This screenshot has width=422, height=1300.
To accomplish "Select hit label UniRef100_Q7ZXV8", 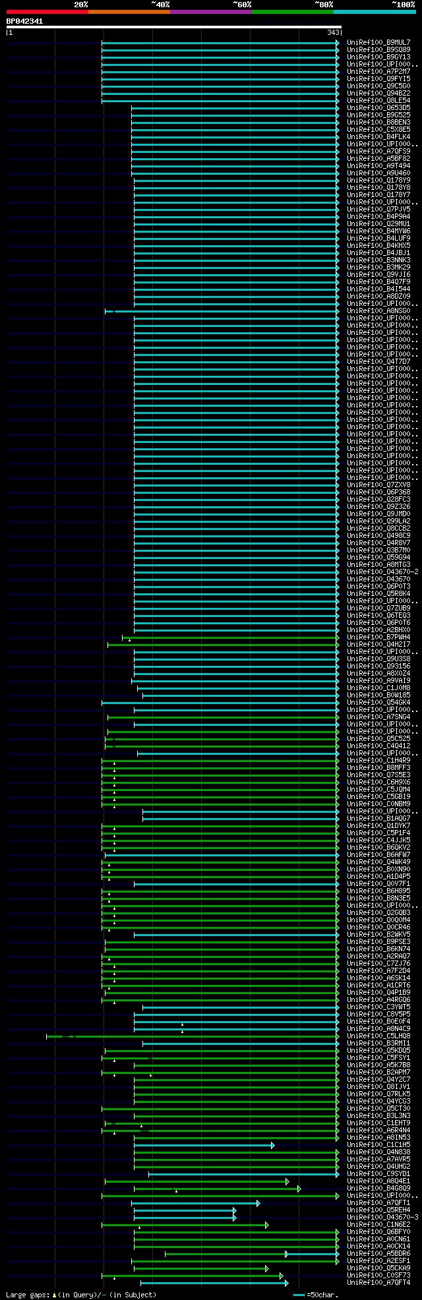I will pos(378,485).
